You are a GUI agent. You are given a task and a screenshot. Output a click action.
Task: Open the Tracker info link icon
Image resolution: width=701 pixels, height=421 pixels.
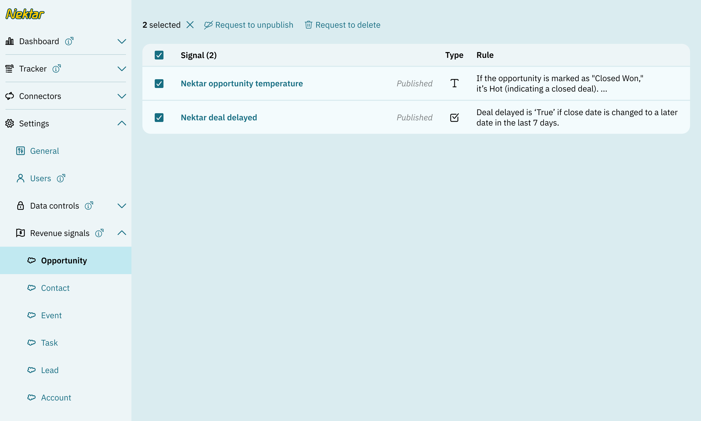tap(57, 69)
